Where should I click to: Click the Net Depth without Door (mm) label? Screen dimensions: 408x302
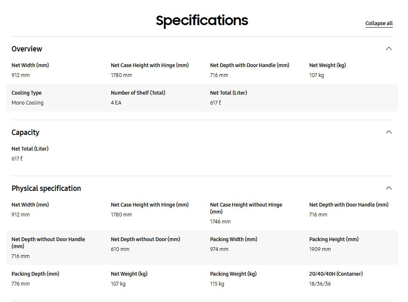pyautogui.click(x=145, y=239)
